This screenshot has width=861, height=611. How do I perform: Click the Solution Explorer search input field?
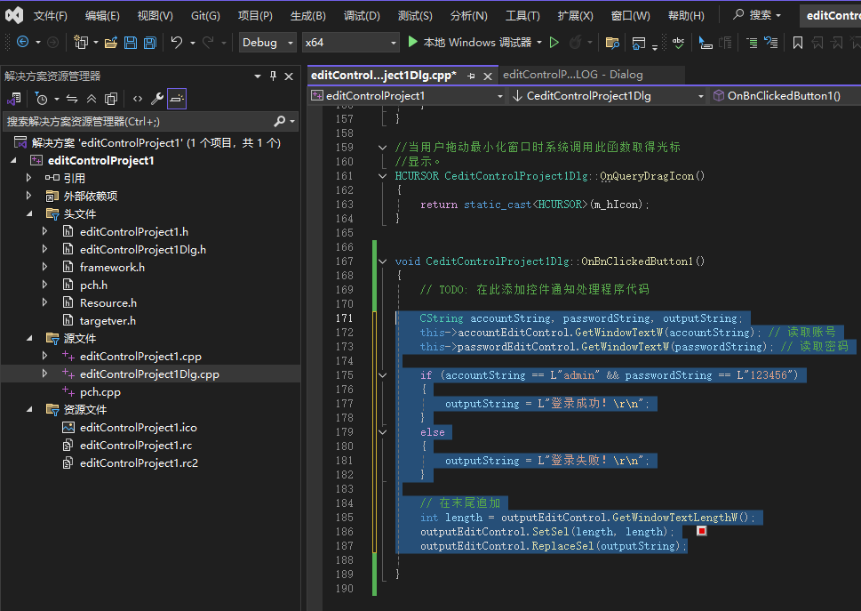tap(133, 121)
